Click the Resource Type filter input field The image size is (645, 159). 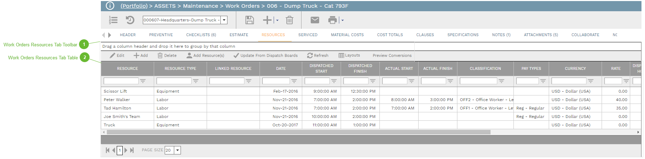pyautogui.click(x=174, y=81)
